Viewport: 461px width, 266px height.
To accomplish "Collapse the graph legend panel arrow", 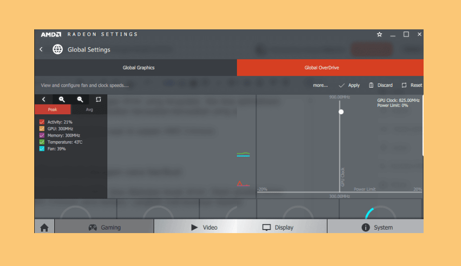I will coord(44,99).
